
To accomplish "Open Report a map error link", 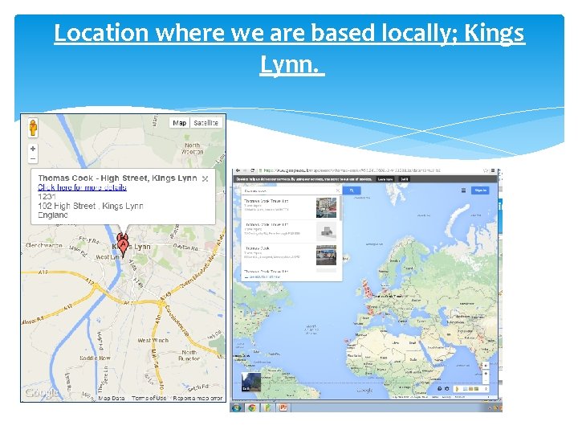I will coord(197,398).
